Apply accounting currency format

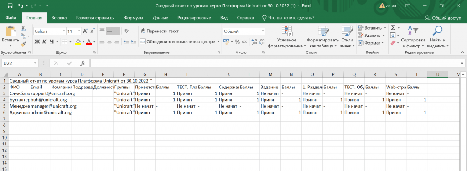[x=226, y=41]
